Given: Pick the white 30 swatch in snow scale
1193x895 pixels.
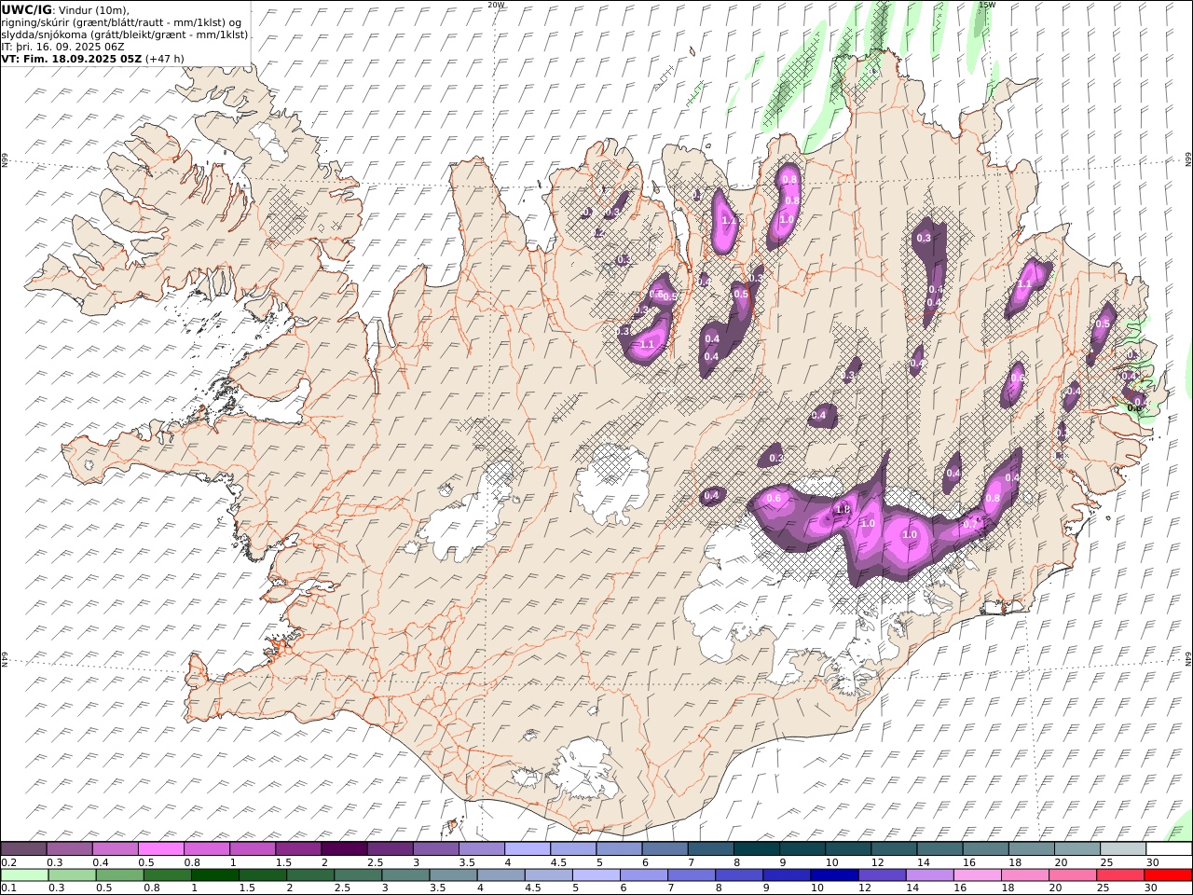Looking at the screenshot, I should [1169, 849].
